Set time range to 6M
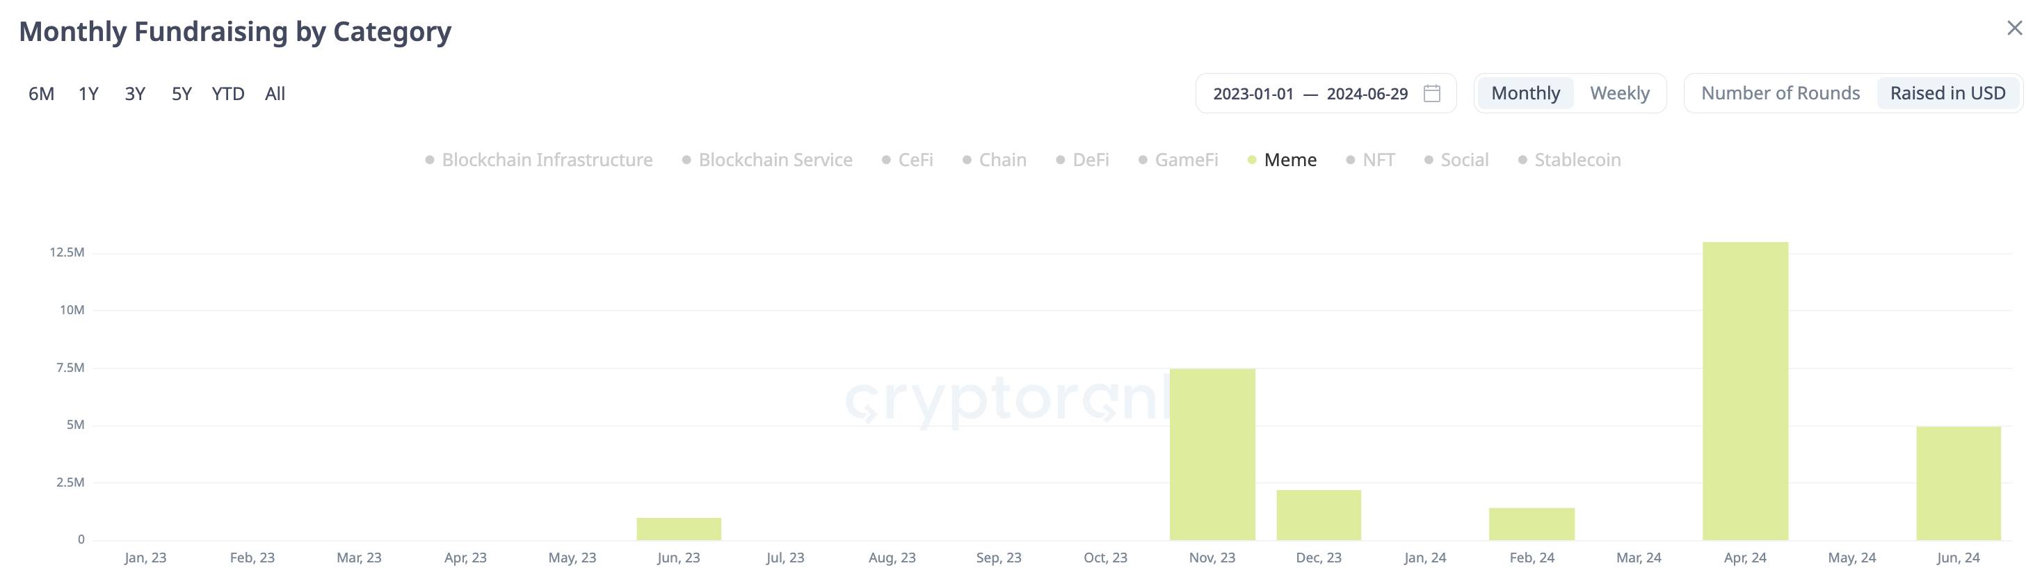 pos(41,95)
